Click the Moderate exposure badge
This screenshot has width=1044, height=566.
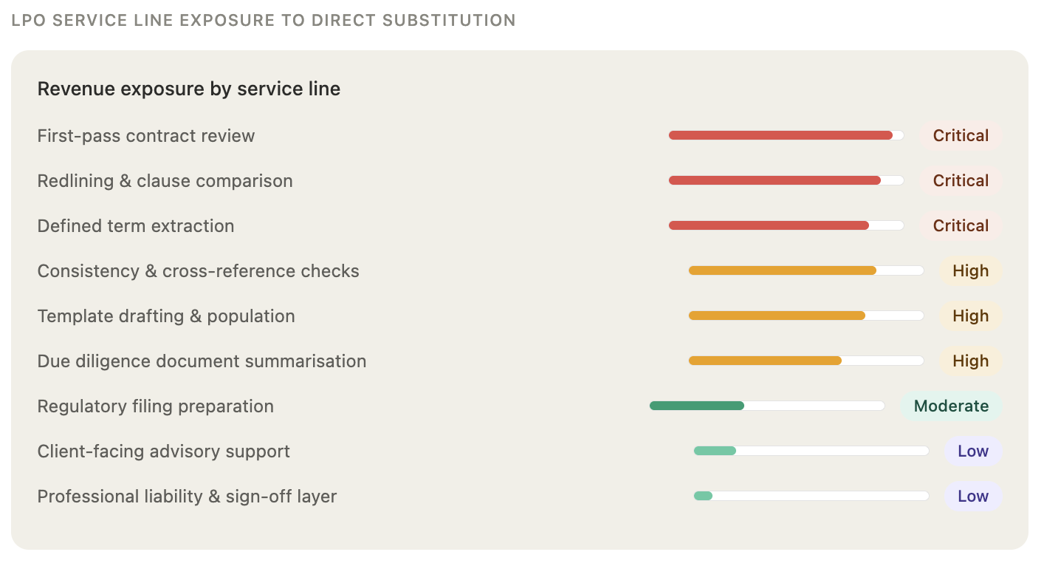click(x=951, y=406)
